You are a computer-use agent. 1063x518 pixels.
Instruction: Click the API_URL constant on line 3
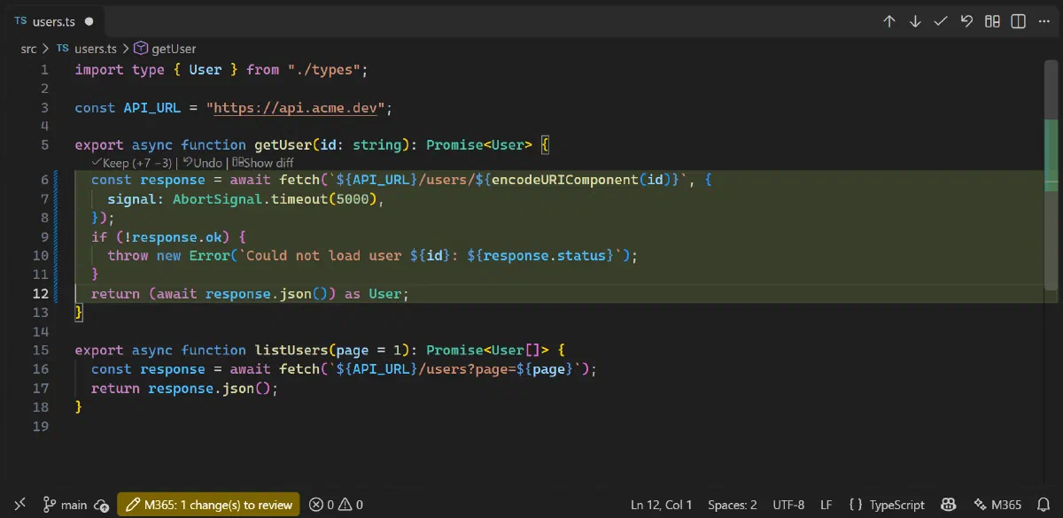(x=152, y=108)
